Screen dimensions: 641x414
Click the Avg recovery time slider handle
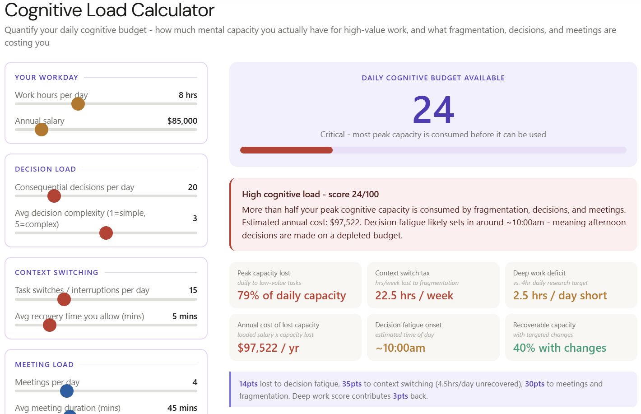[x=50, y=325]
